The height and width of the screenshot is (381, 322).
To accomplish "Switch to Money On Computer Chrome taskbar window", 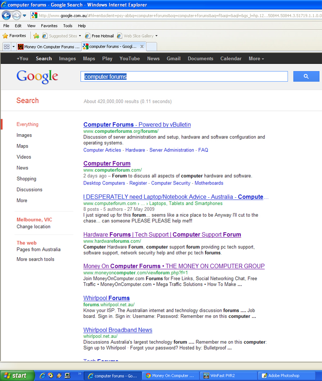I will pos(170,376).
